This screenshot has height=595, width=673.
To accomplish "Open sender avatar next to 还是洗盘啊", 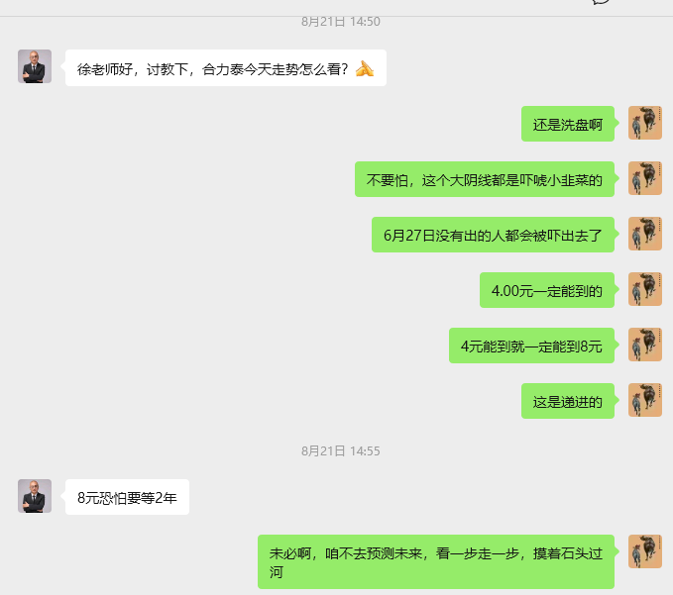I will coord(645,123).
